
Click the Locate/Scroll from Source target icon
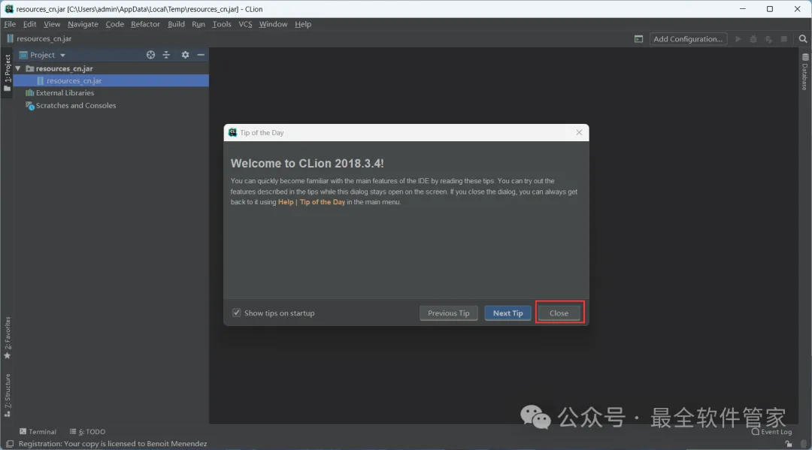(150, 55)
